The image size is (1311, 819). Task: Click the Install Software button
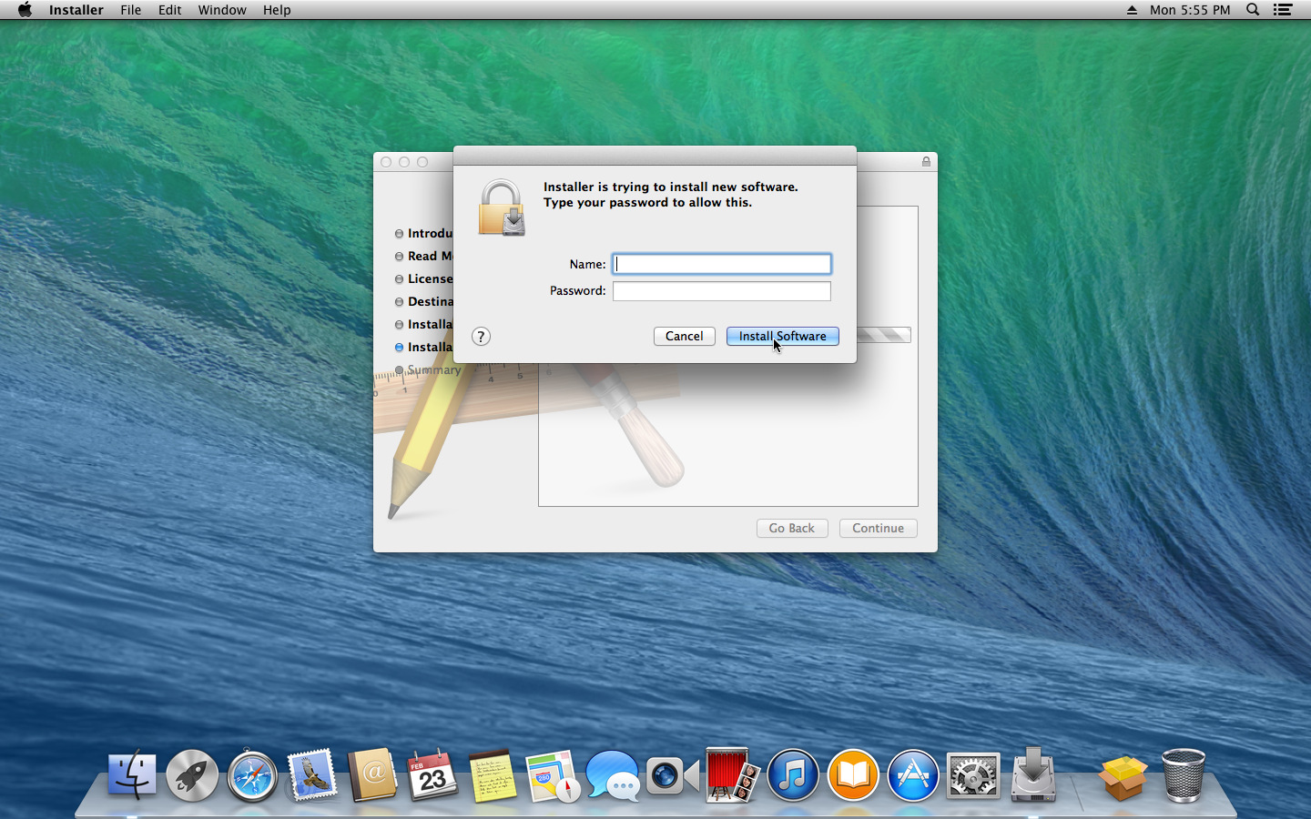(x=782, y=337)
